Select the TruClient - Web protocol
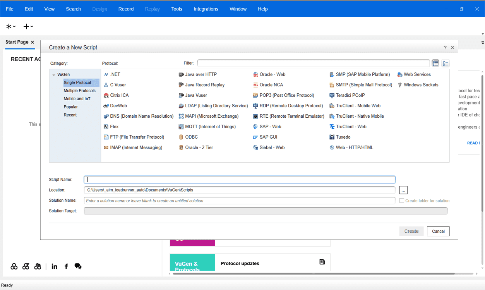The image size is (485, 290). (351, 127)
